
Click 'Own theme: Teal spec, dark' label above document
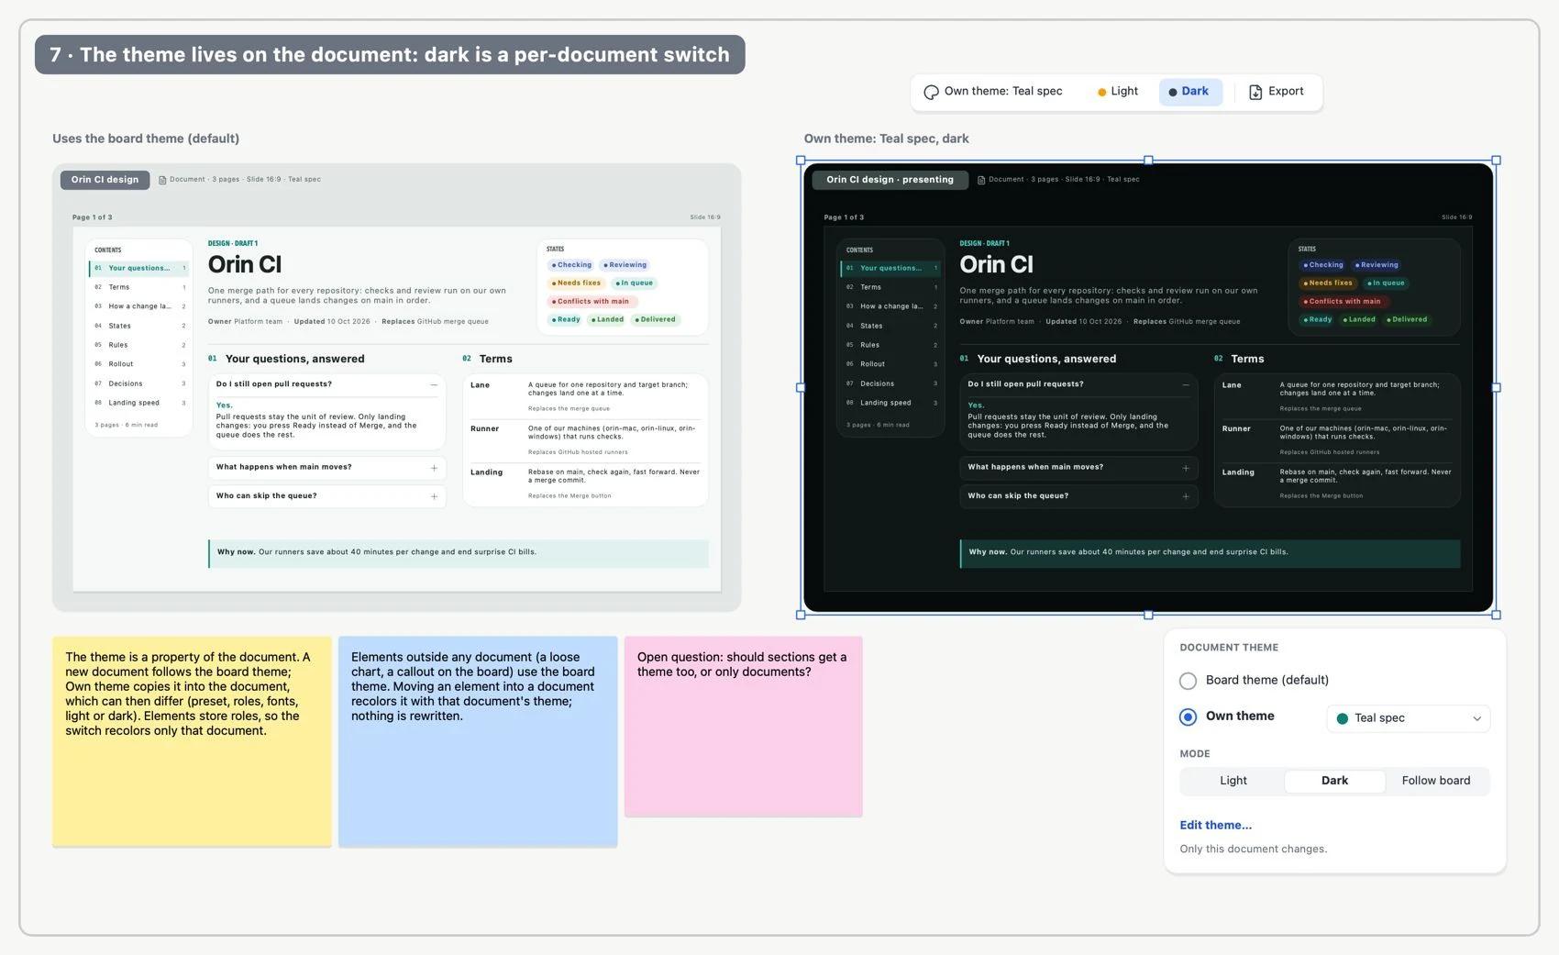(886, 139)
